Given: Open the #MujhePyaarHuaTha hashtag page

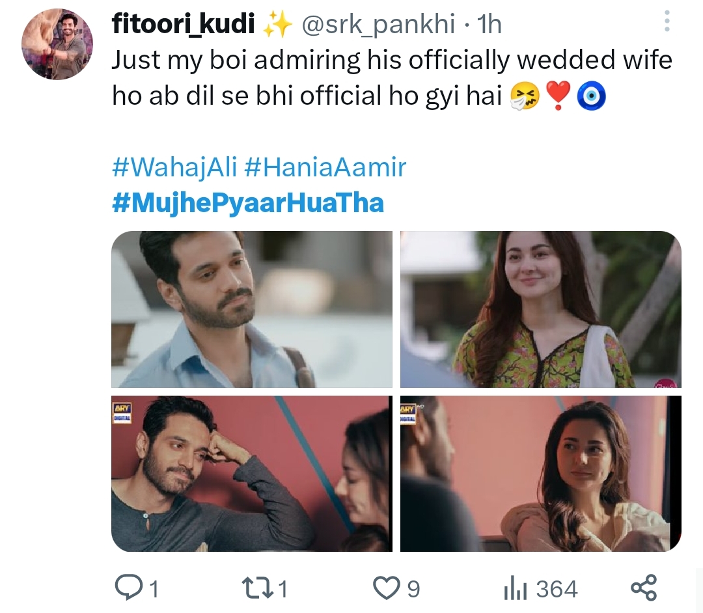Looking at the screenshot, I should pos(248,203).
